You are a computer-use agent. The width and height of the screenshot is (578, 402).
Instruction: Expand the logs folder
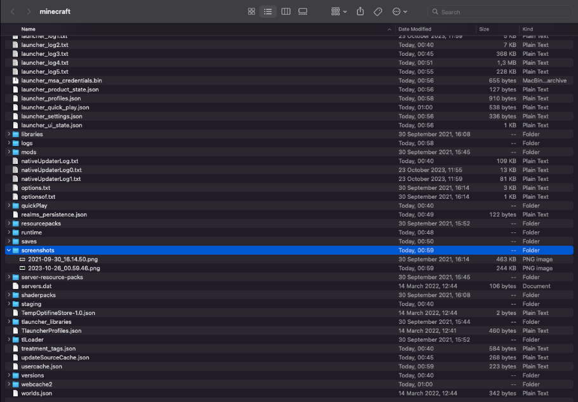(9, 143)
